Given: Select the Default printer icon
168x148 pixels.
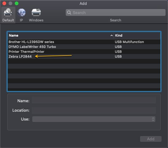Looking at the screenshot, I should [x=8, y=13].
